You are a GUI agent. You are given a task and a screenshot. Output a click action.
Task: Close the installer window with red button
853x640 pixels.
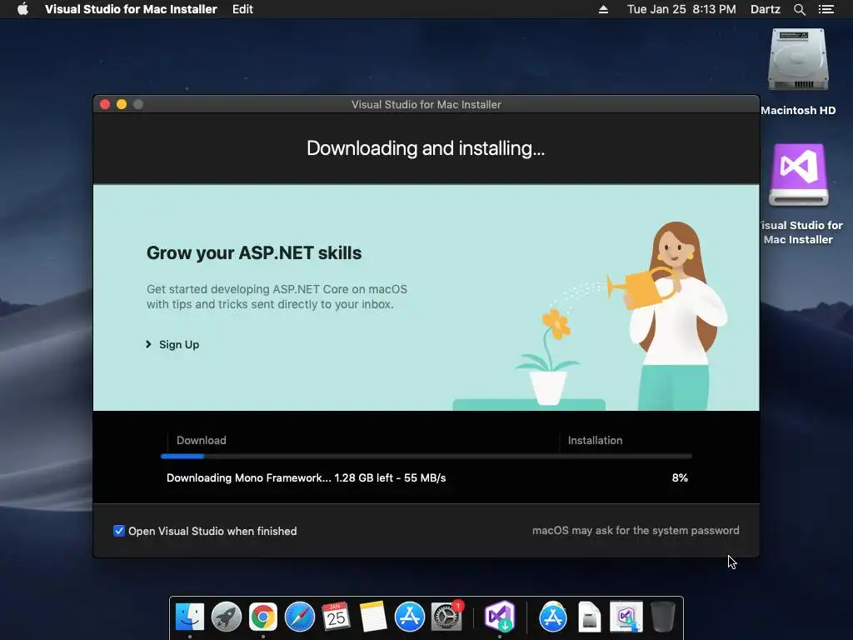(105, 104)
